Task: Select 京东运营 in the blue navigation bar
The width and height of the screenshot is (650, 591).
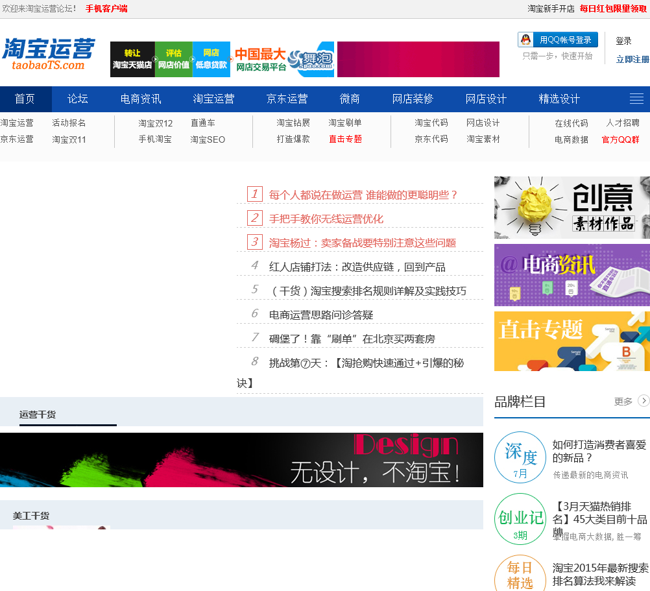Action: [287, 99]
